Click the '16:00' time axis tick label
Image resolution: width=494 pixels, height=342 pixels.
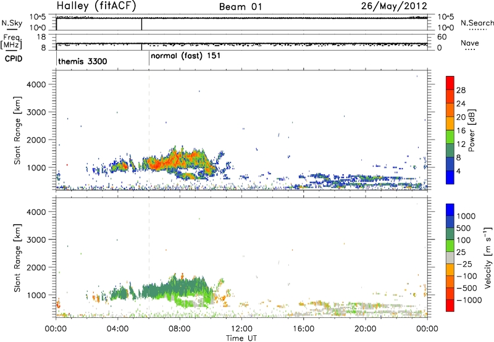(x=303, y=329)
